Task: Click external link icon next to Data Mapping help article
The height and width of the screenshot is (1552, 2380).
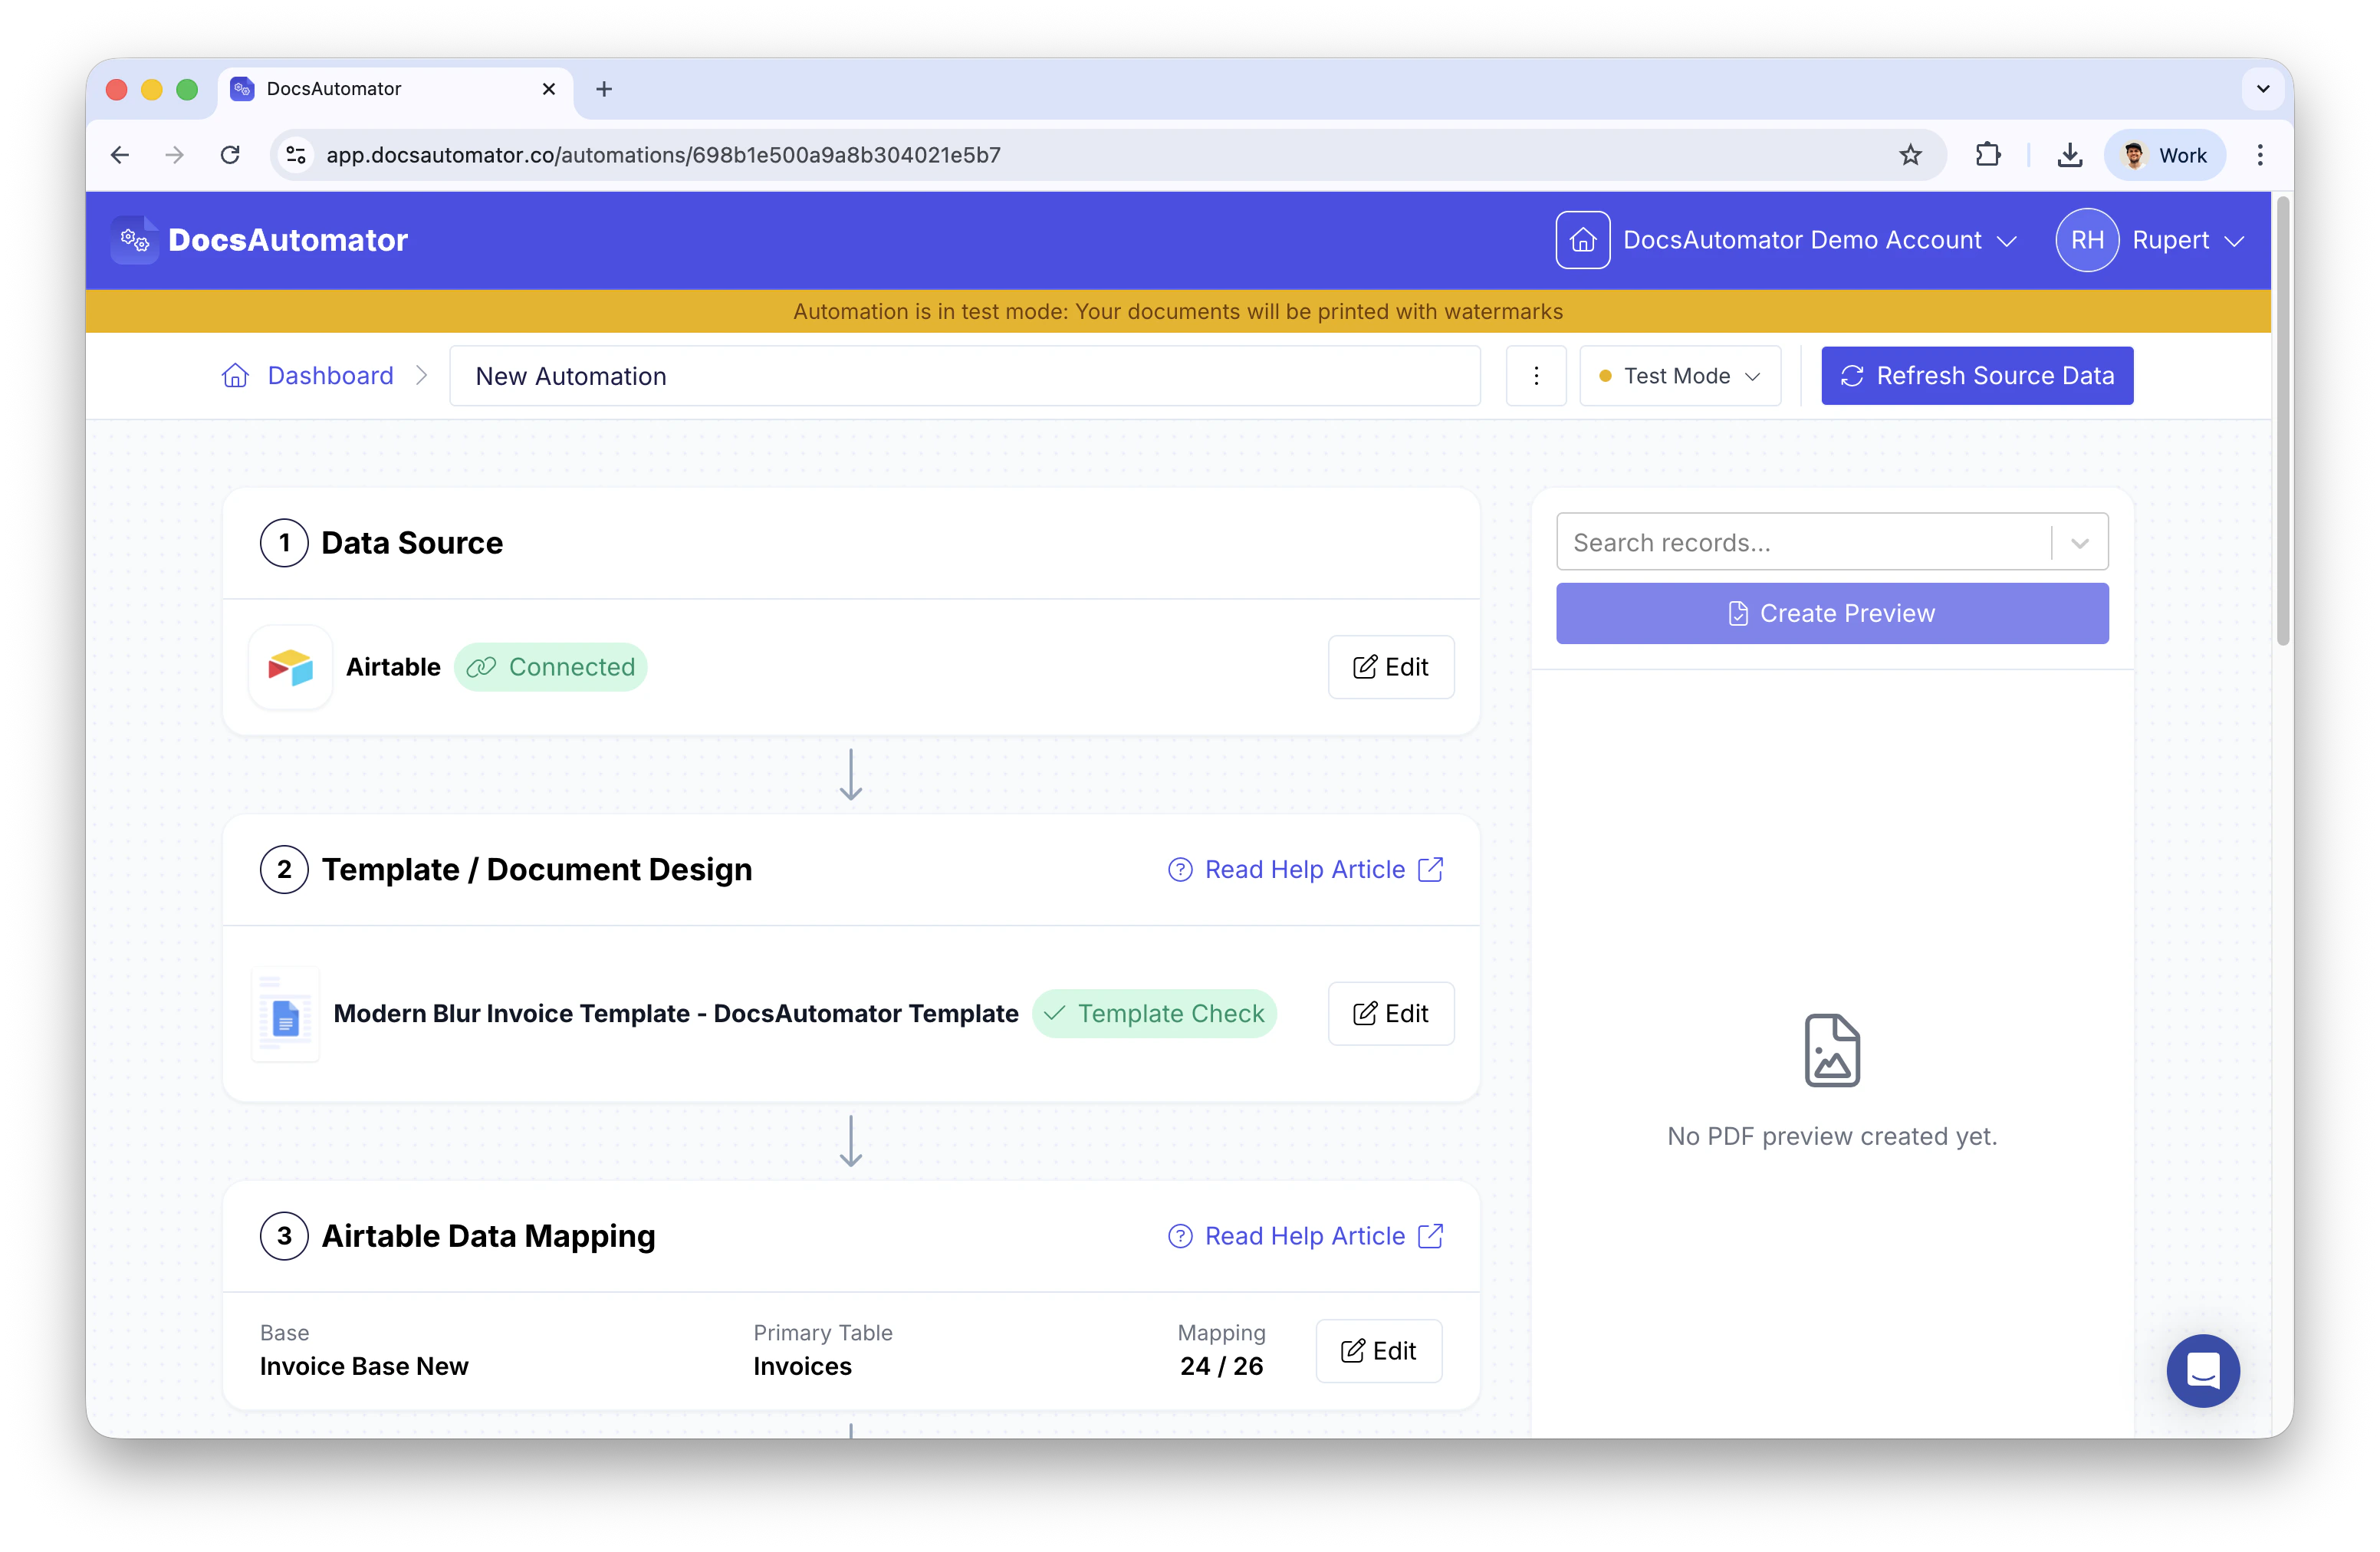Action: [1431, 1237]
